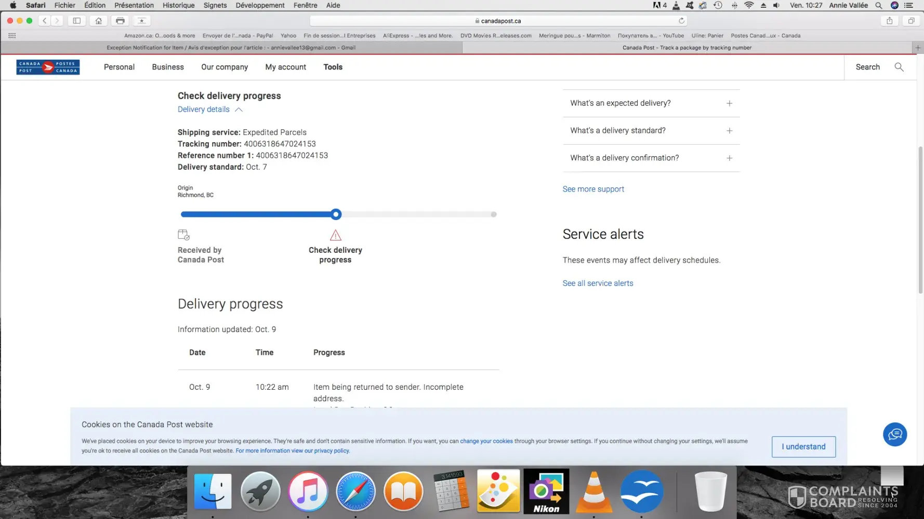Image resolution: width=924 pixels, height=519 pixels.
Task: Open the Historique menu in menu bar
Action: point(178,5)
